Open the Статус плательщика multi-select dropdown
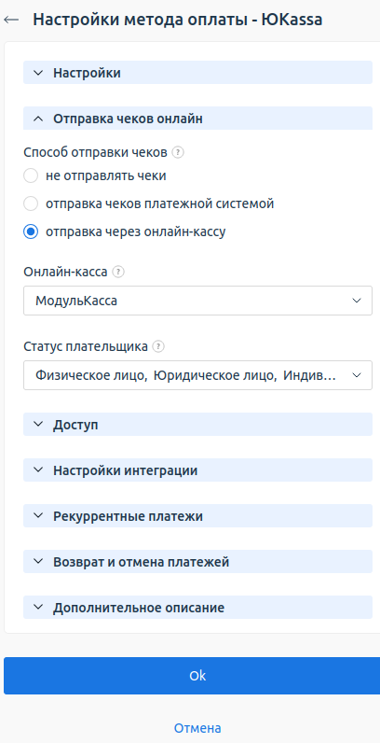The image size is (380, 743). coord(197,375)
